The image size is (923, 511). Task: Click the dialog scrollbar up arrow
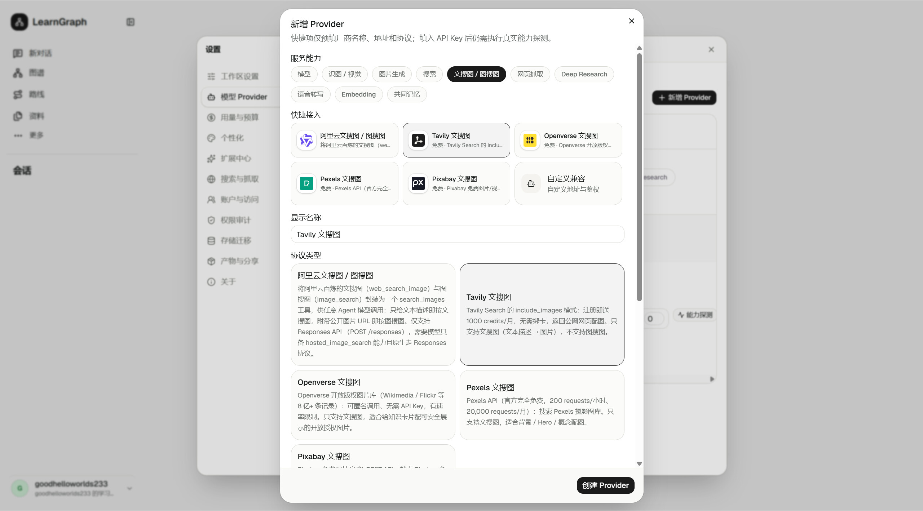(x=639, y=48)
